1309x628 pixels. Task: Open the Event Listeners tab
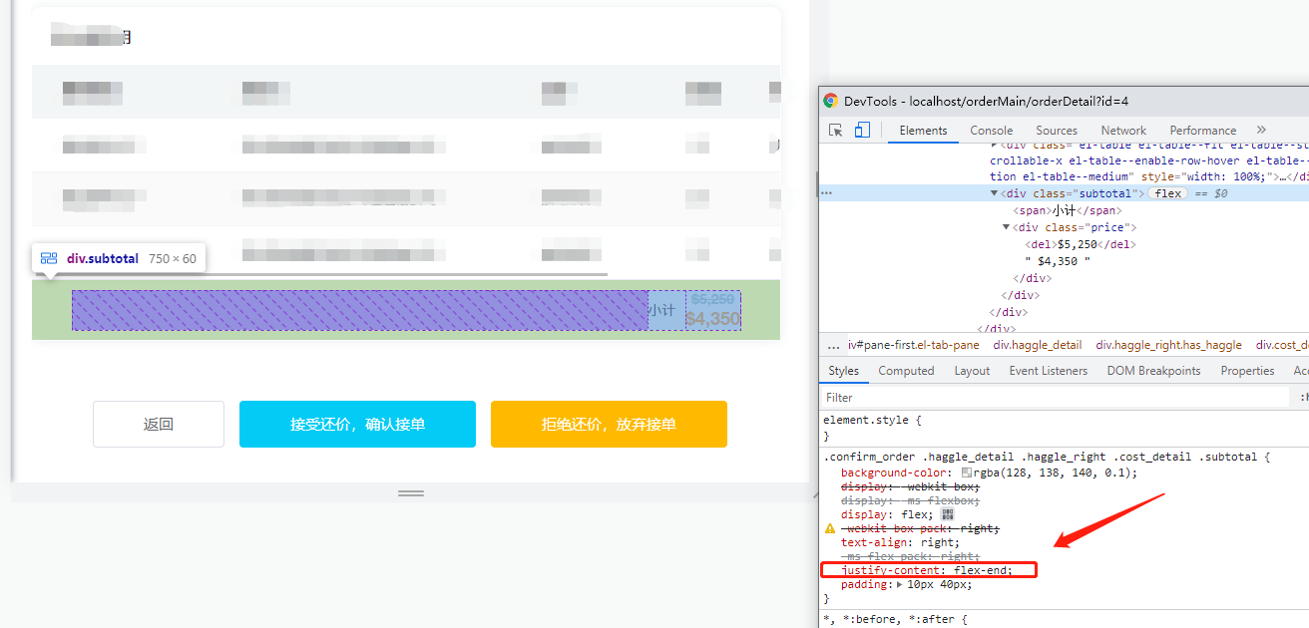coord(1048,370)
